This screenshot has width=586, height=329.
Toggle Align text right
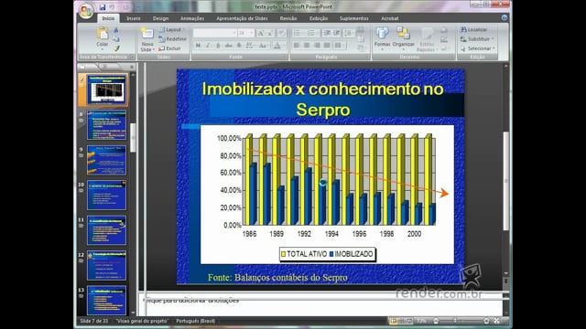(317, 46)
